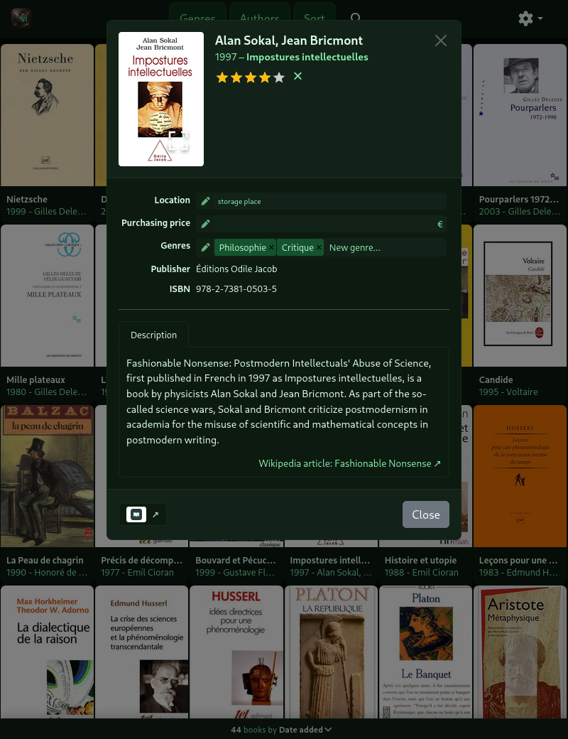
Task: Remove the Philosophie genre tag
Action: coord(271,247)
